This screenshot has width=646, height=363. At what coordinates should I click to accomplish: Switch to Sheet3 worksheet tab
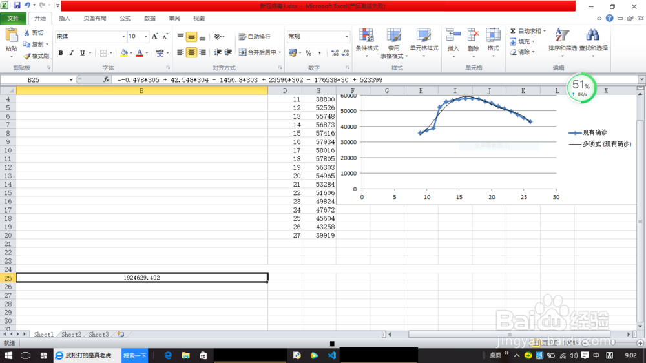pyautogui.click(x=99, y=334)
